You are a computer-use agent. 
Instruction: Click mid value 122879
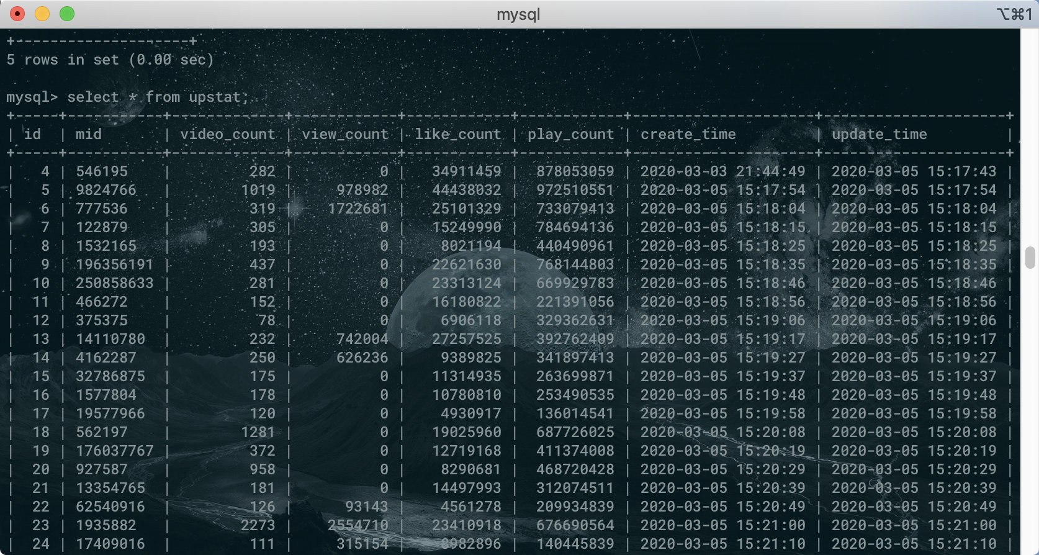tap(102, 228)
